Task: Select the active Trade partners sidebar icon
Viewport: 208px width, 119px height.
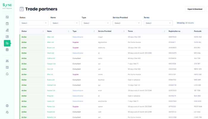Action: click(7, 43)
